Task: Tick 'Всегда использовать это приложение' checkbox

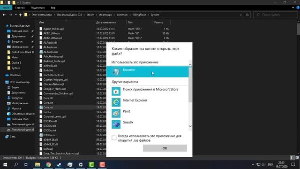Action: [114, 138]
